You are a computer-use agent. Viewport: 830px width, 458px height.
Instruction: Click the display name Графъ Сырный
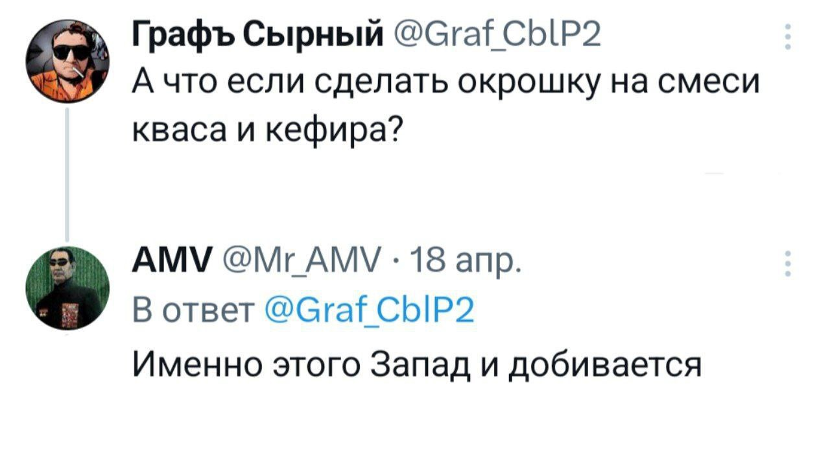[257, 32]
